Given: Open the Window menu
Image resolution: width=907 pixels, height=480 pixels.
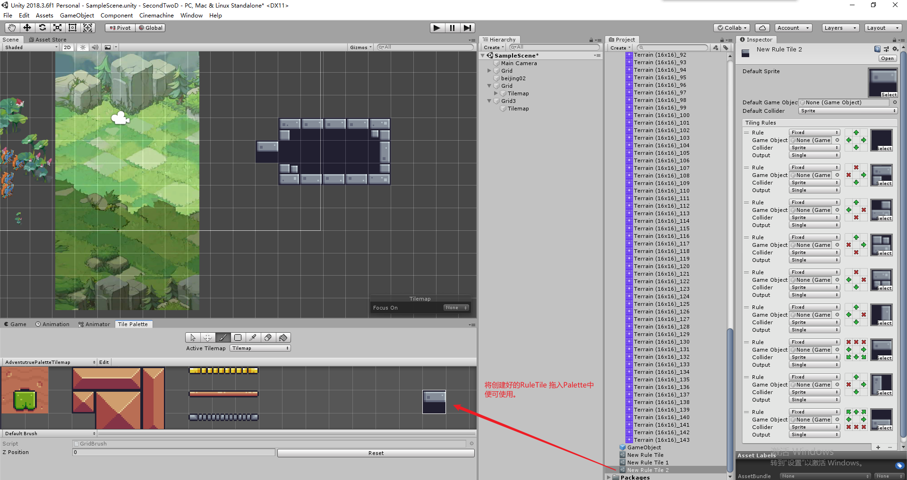Looking at the screenshot, I should point(191,16).
